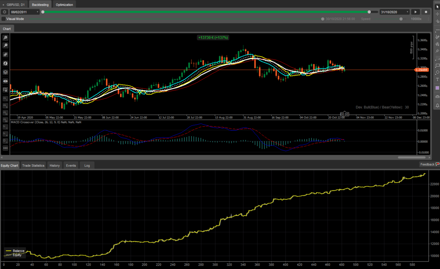440x269 pixels.
Task: Open backtesting settings gear
Action: [x=4, y=12]
